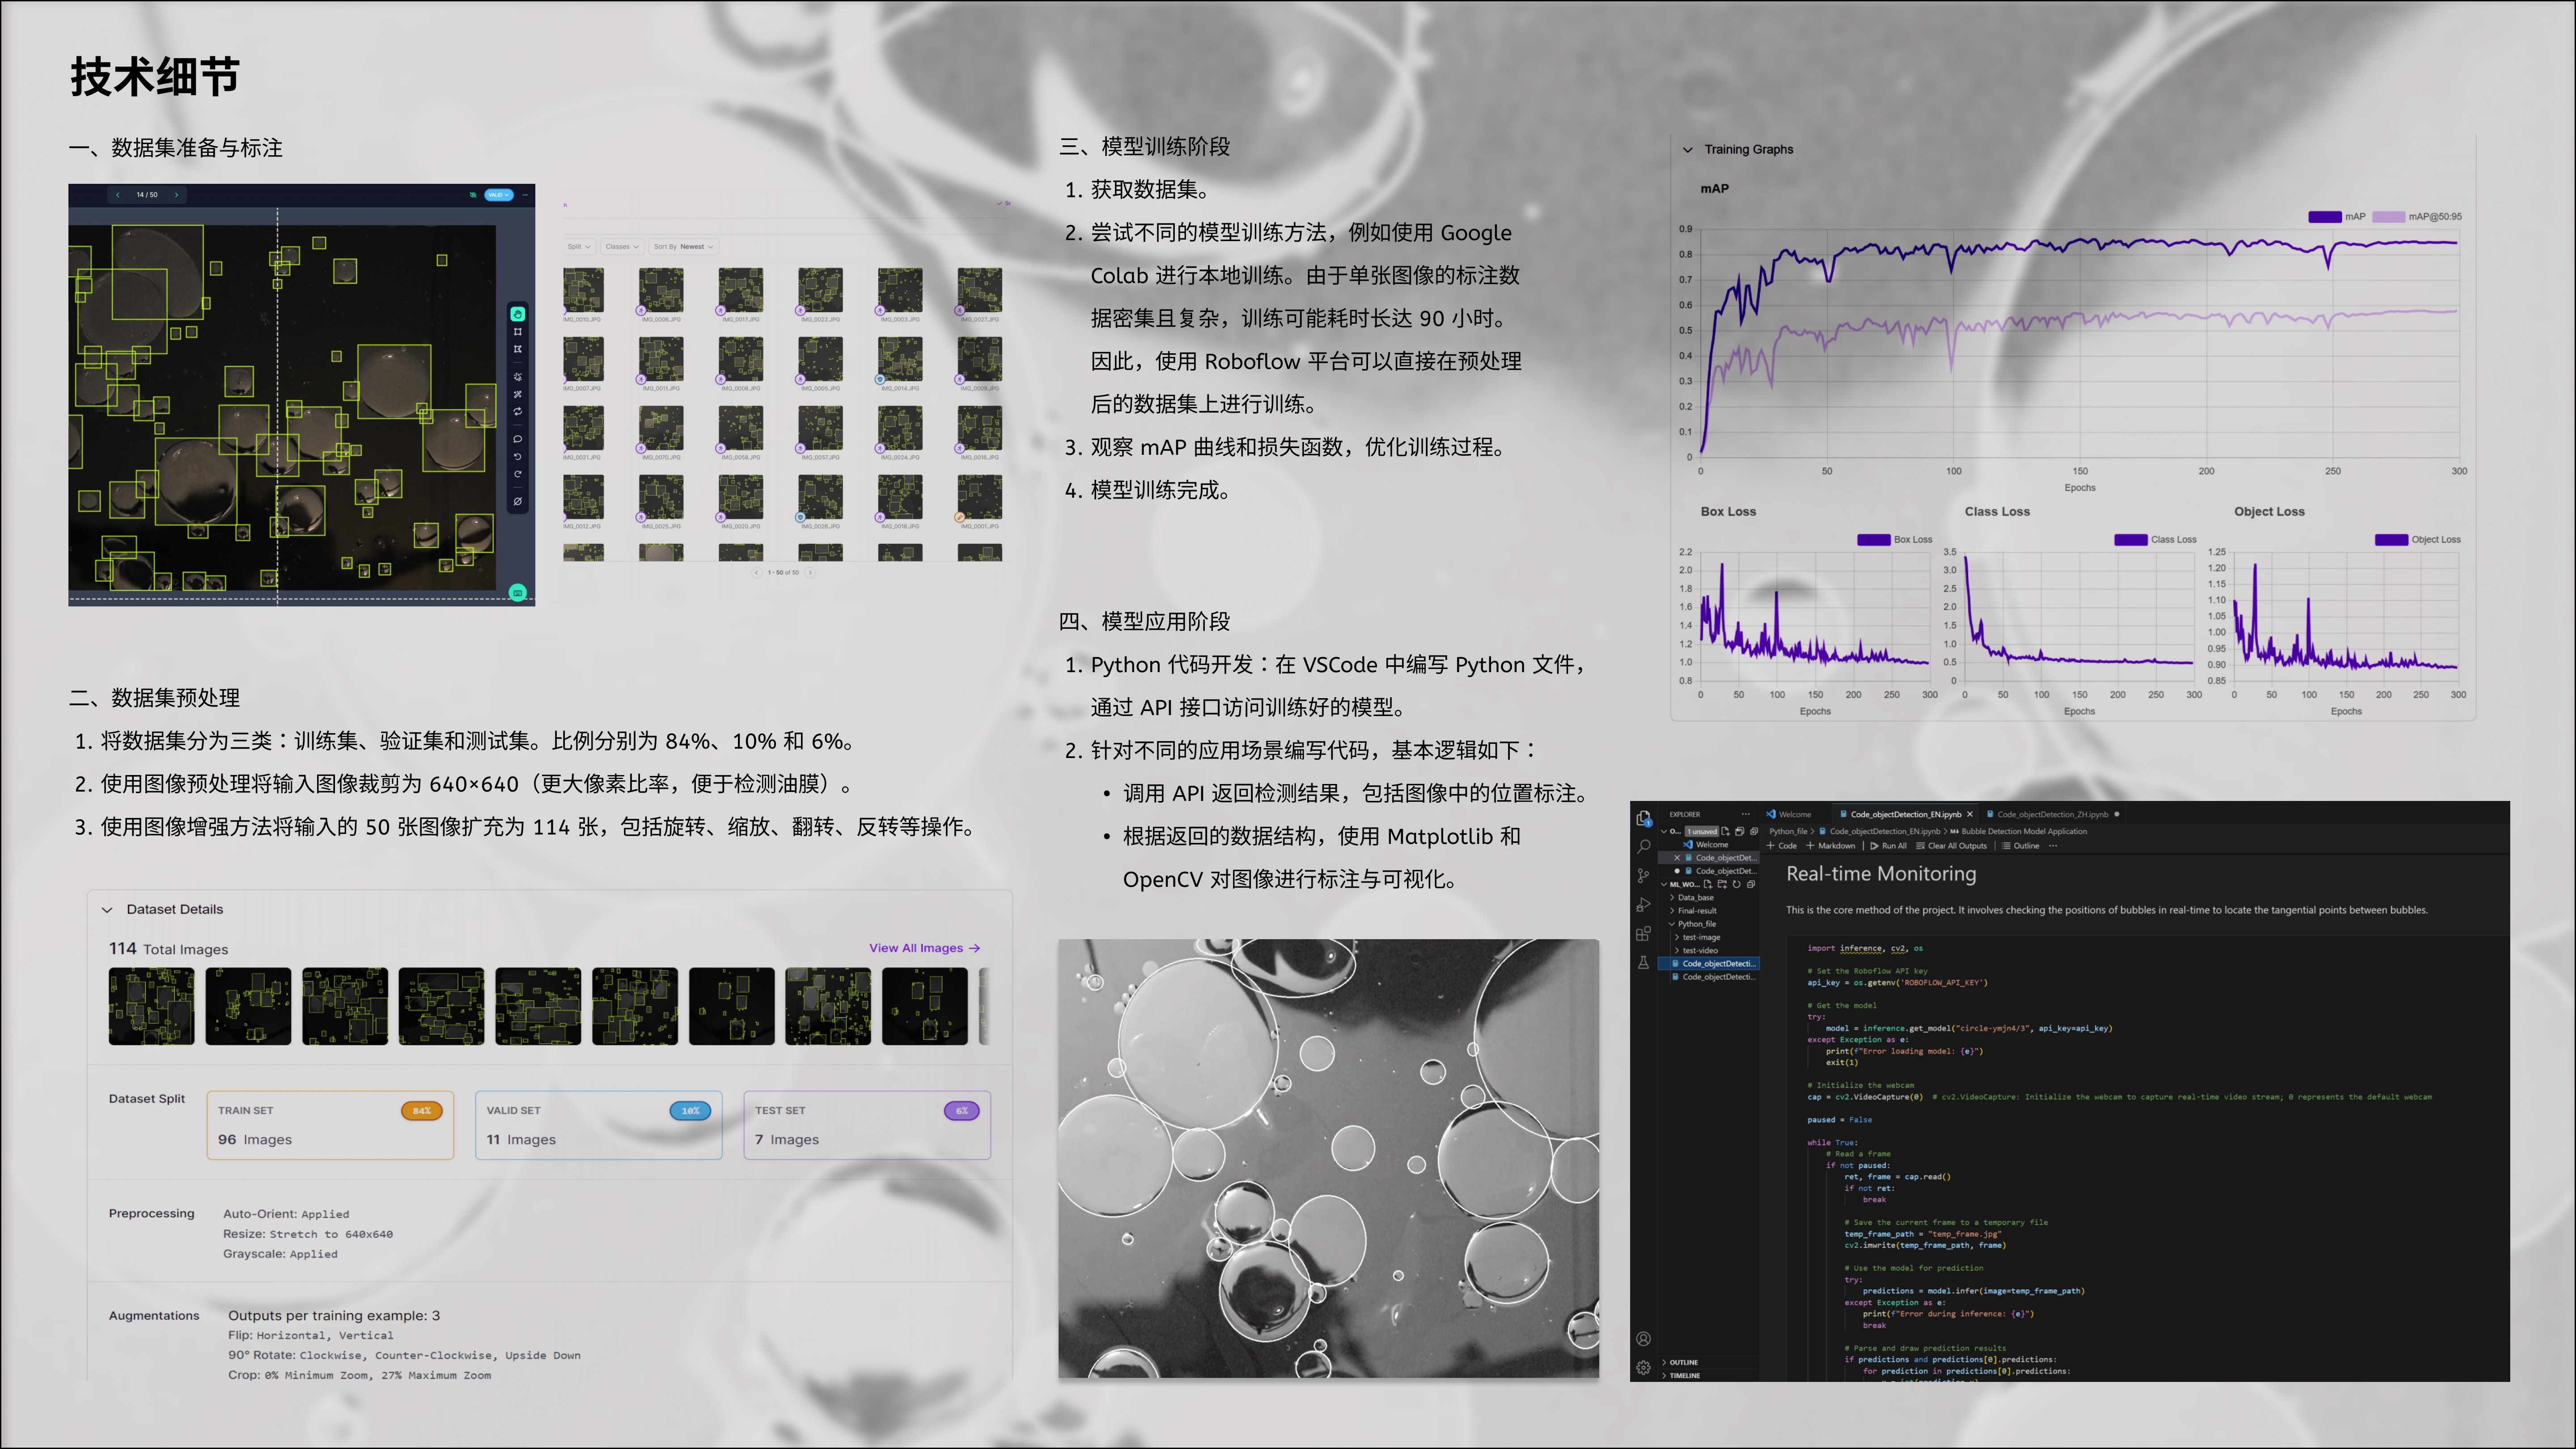The image size is (2576, 1449).
Task: Select the hand drag tool in annotation toolbar
Action: click(518, 315)
